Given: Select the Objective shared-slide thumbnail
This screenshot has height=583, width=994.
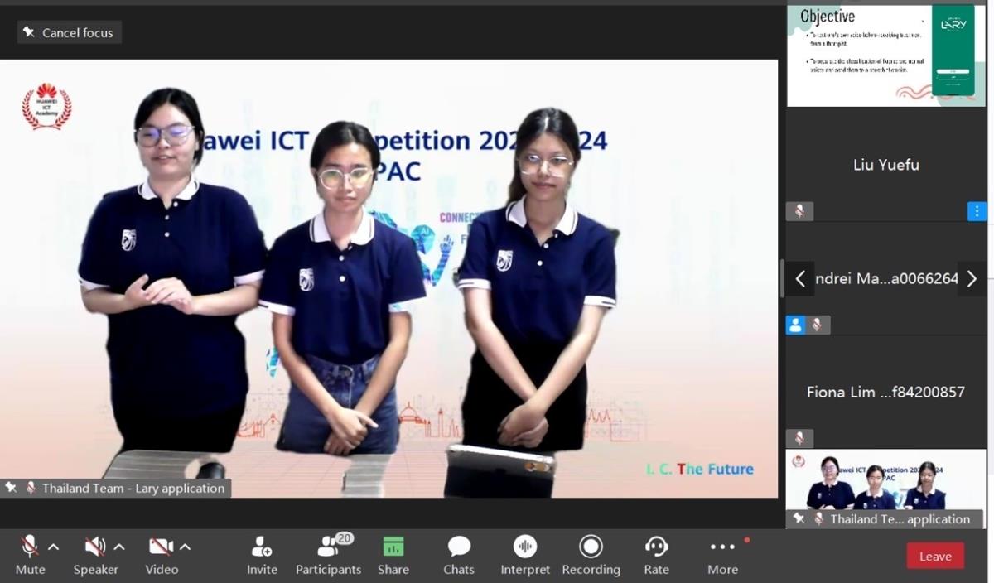Looking at the screenshot, I should (886, 55).
